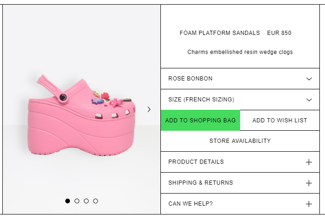
Task: Click the plus icon beside Shipping & Returns
Action: tap(309, 183)
